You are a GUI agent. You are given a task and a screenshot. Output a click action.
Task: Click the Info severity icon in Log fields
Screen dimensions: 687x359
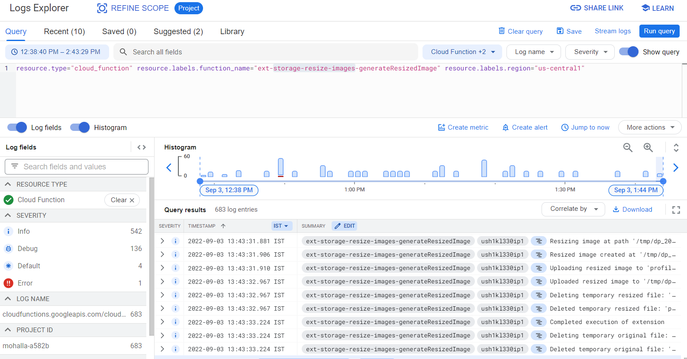point(8,232)
